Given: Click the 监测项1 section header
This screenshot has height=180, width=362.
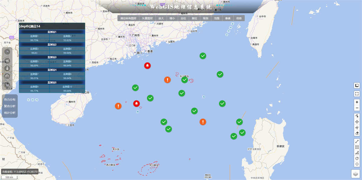Looking at the screenshot, I should 52,32.
